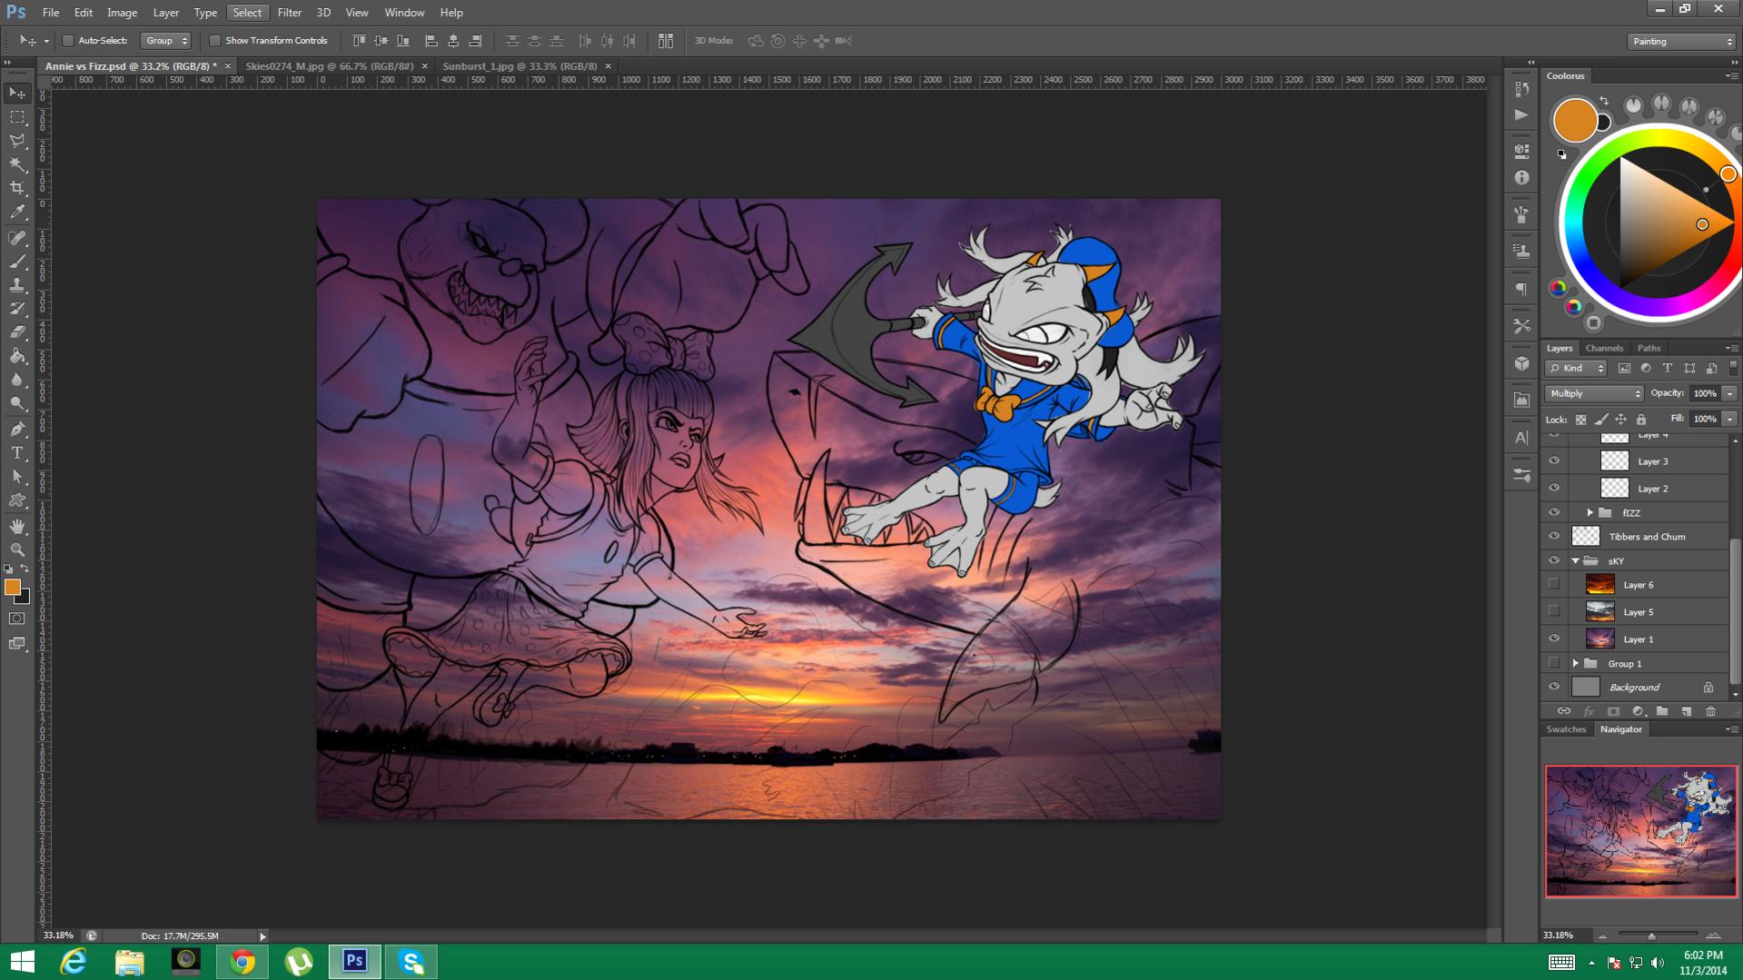Expand the fIZZ layer group
The height and width of the screenshot is (980, 1743).
click(1589, 513)
